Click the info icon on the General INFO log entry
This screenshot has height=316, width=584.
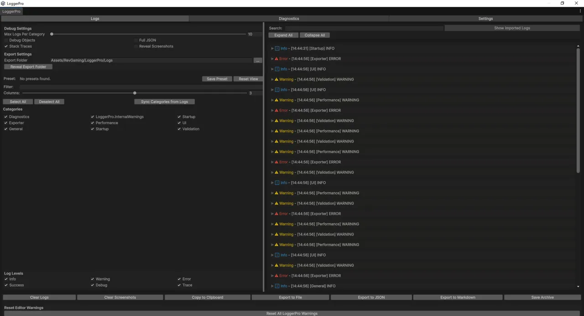click(277, 286)
